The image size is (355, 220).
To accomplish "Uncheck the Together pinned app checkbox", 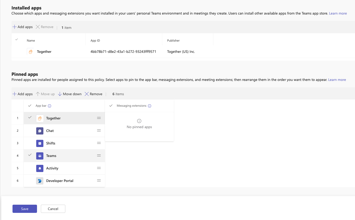I will tap(30, 118).
